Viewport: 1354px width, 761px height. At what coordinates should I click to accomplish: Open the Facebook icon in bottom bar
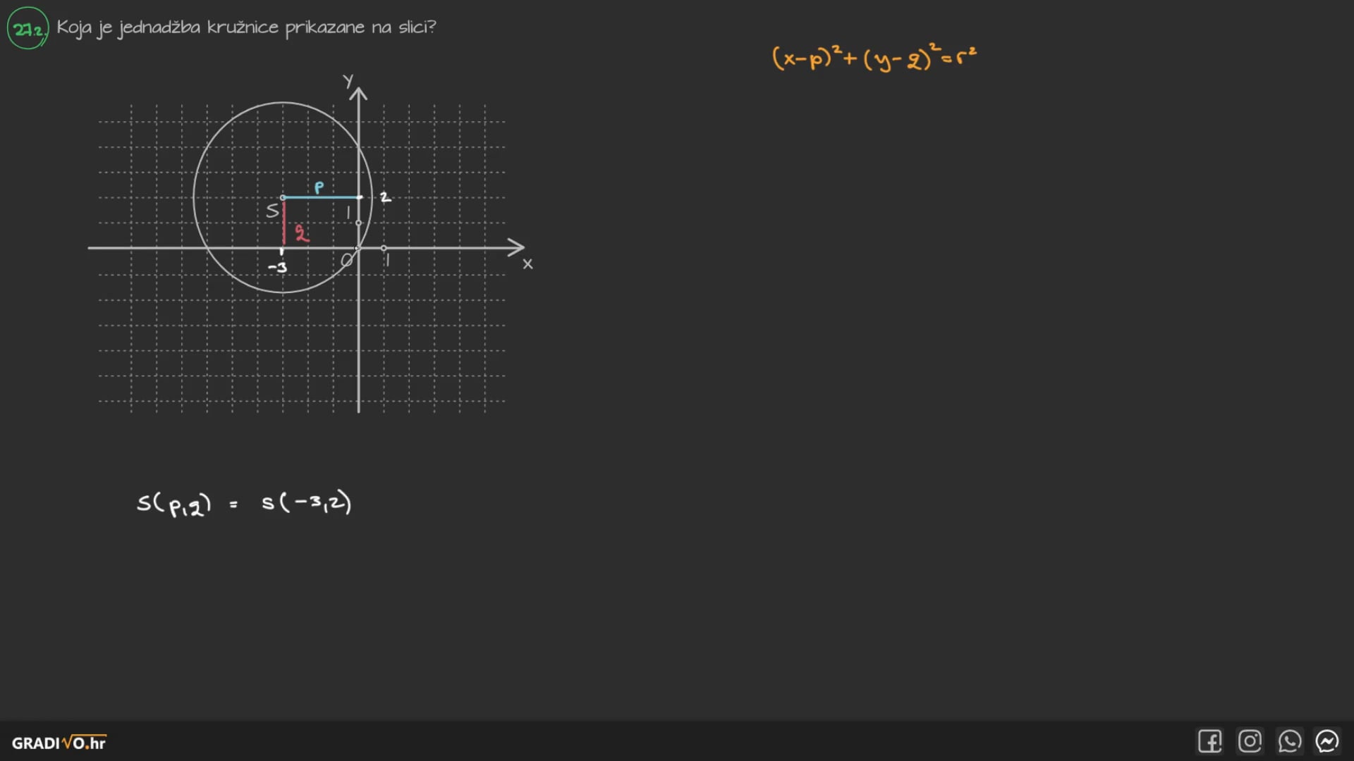click(1209, 741)
